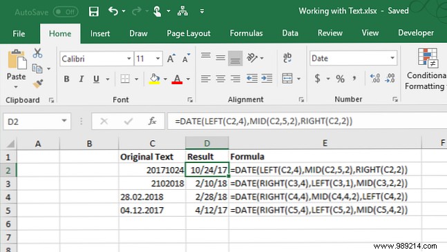This screenshot has width=447, height=252.
Task: Open Conditional Formatting
Action: 426,69
